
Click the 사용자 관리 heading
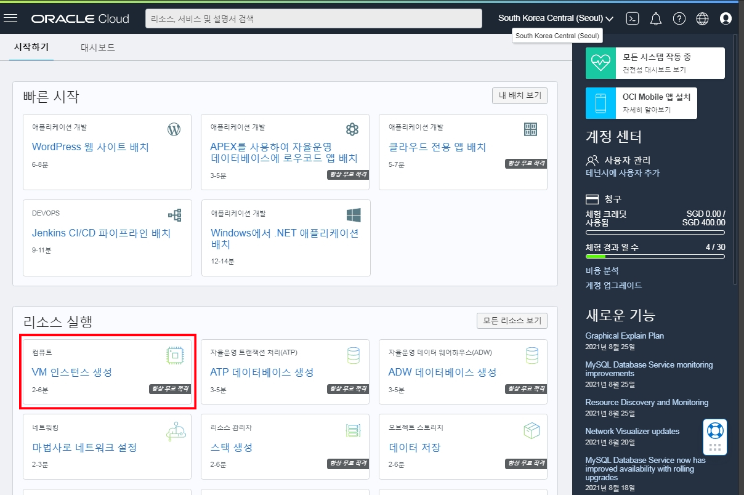[628, 160]
